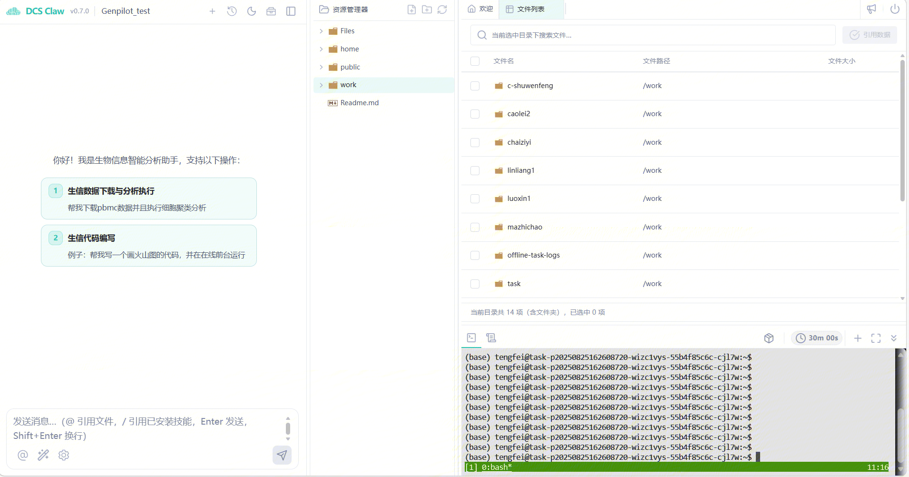Check the linliang1 folder checkbox
Screen dimensions: 909x477
point(475,170)
